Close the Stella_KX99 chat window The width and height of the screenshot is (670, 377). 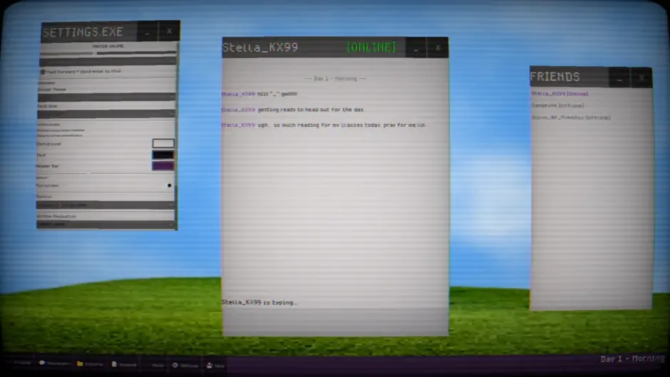[x=438, y=48]
